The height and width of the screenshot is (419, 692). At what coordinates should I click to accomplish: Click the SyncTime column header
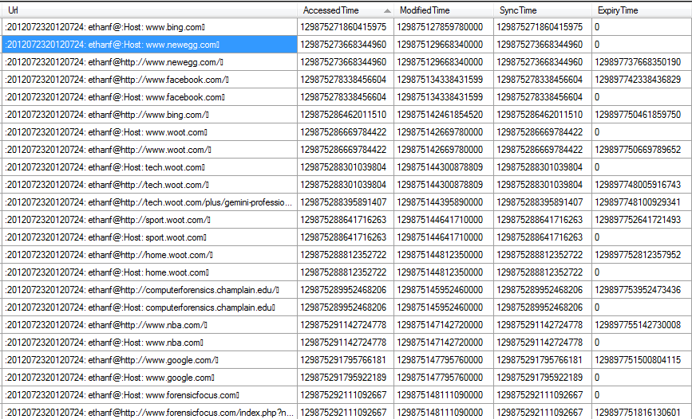click(x=543, y=10)
